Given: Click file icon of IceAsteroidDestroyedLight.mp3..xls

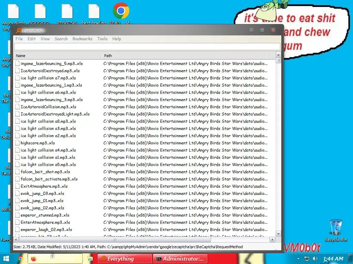Looking at the screenshot, I should pyautogui.click(x=17, y=114).
